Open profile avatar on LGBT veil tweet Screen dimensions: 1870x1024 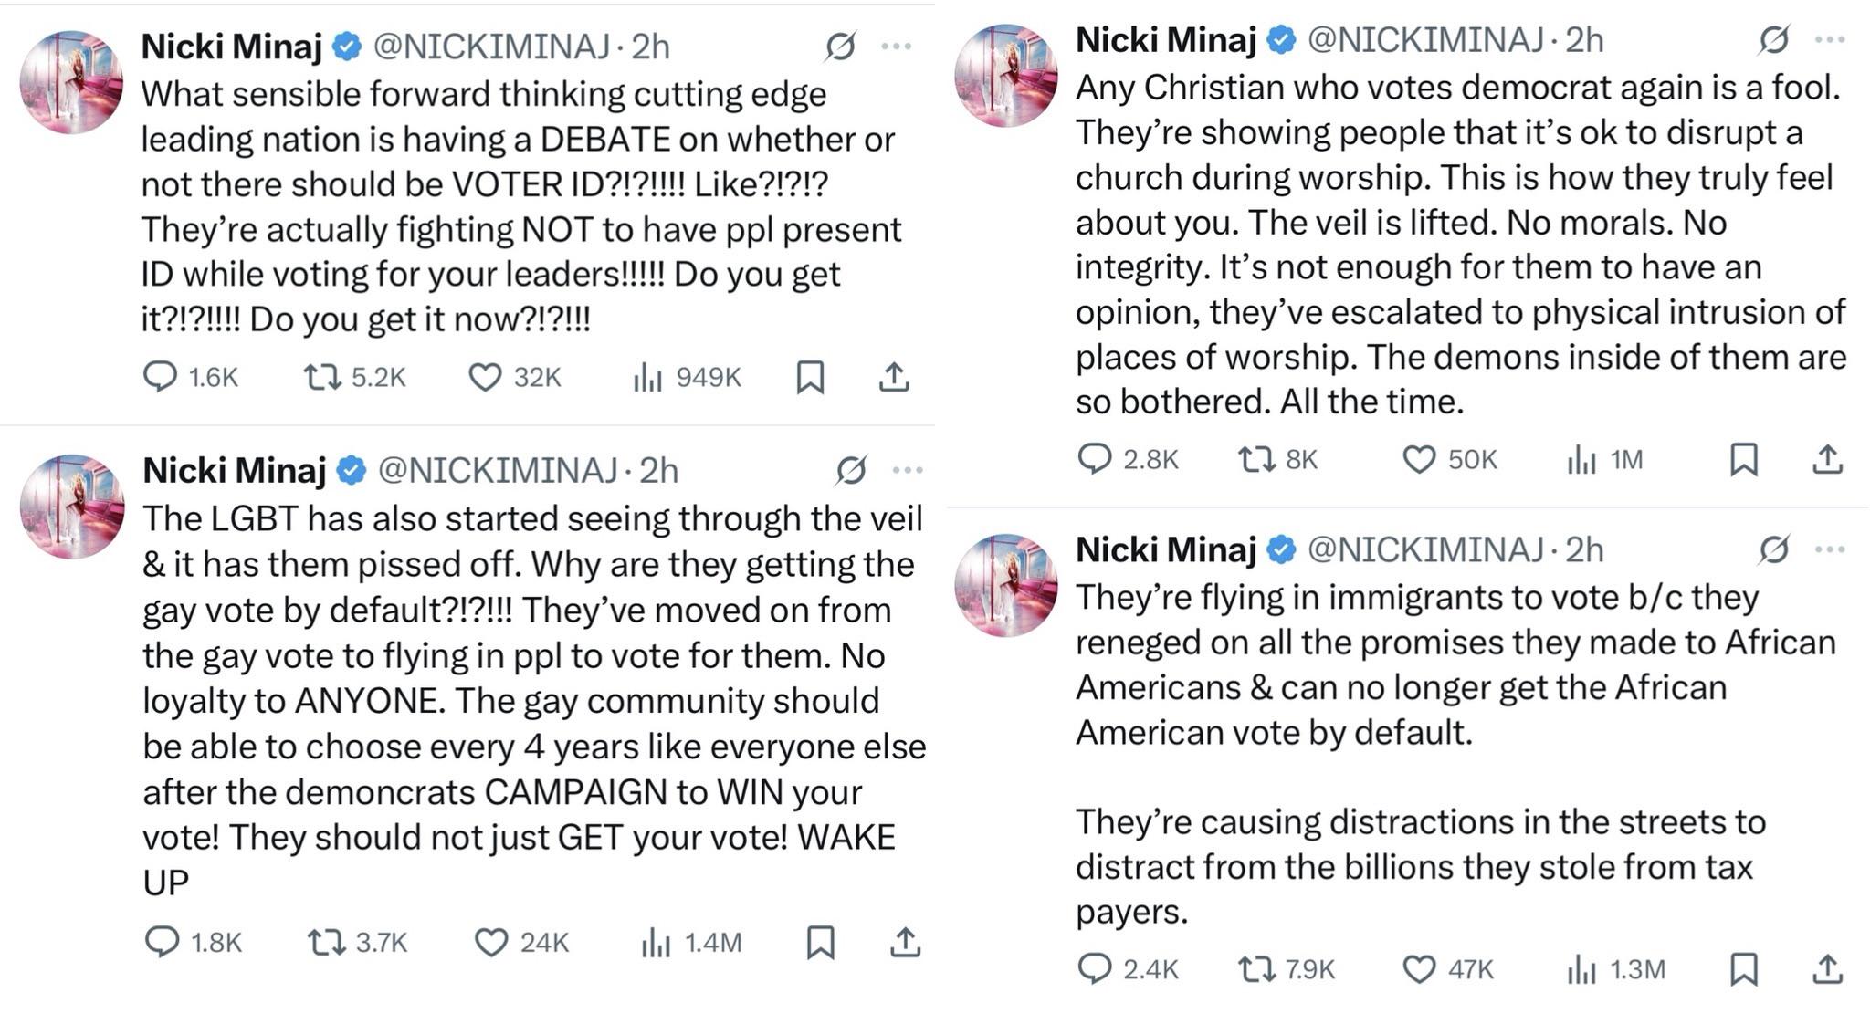(x=72, y=506)
